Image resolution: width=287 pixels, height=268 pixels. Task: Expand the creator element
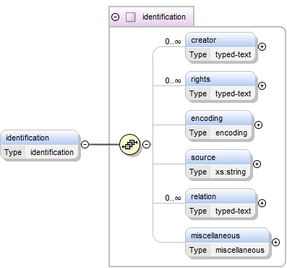262,46
